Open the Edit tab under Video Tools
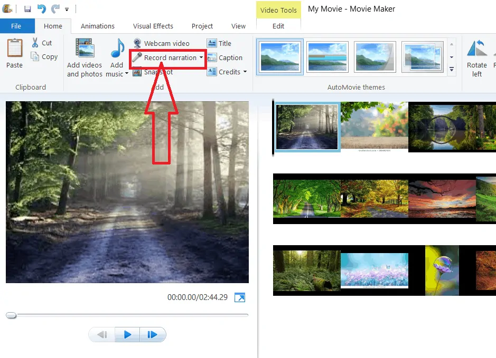Screen dimensions: 496x358 278,26
